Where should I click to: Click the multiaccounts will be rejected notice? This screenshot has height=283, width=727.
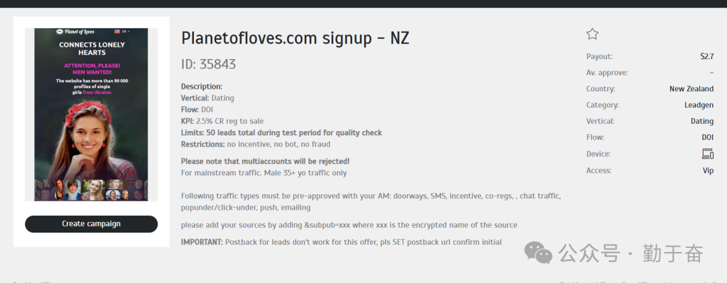click(265, 161)
